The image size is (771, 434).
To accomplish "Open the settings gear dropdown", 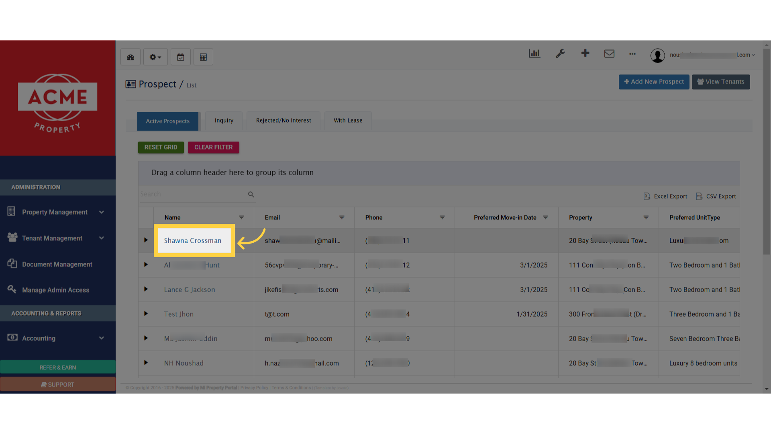I will pos(155,57).
